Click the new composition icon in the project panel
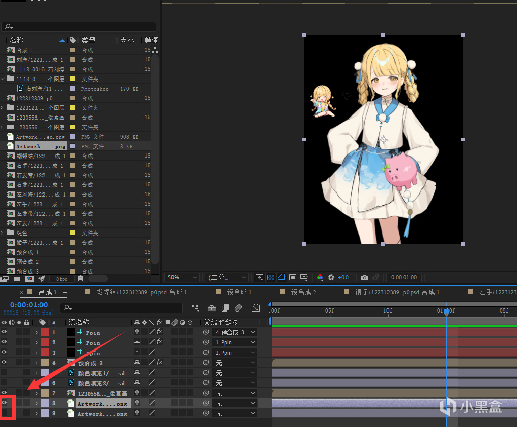The height and width of the screenshot is (427, 517). pos(29,279)
